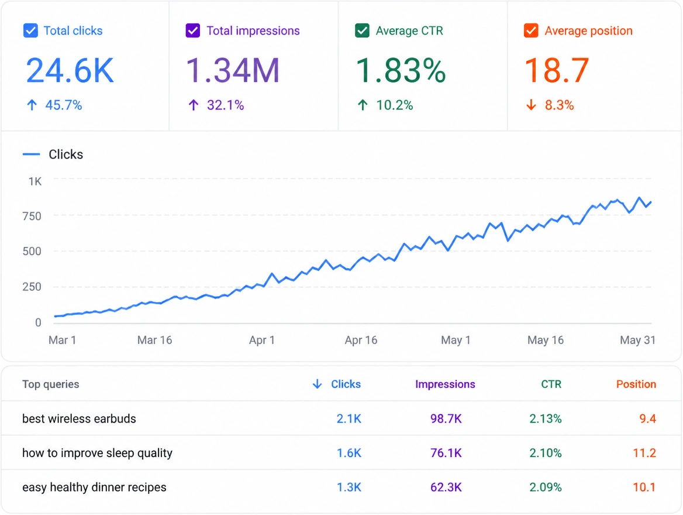
Task: Toggle the Average position checkbox
Action: pos(531,30)
